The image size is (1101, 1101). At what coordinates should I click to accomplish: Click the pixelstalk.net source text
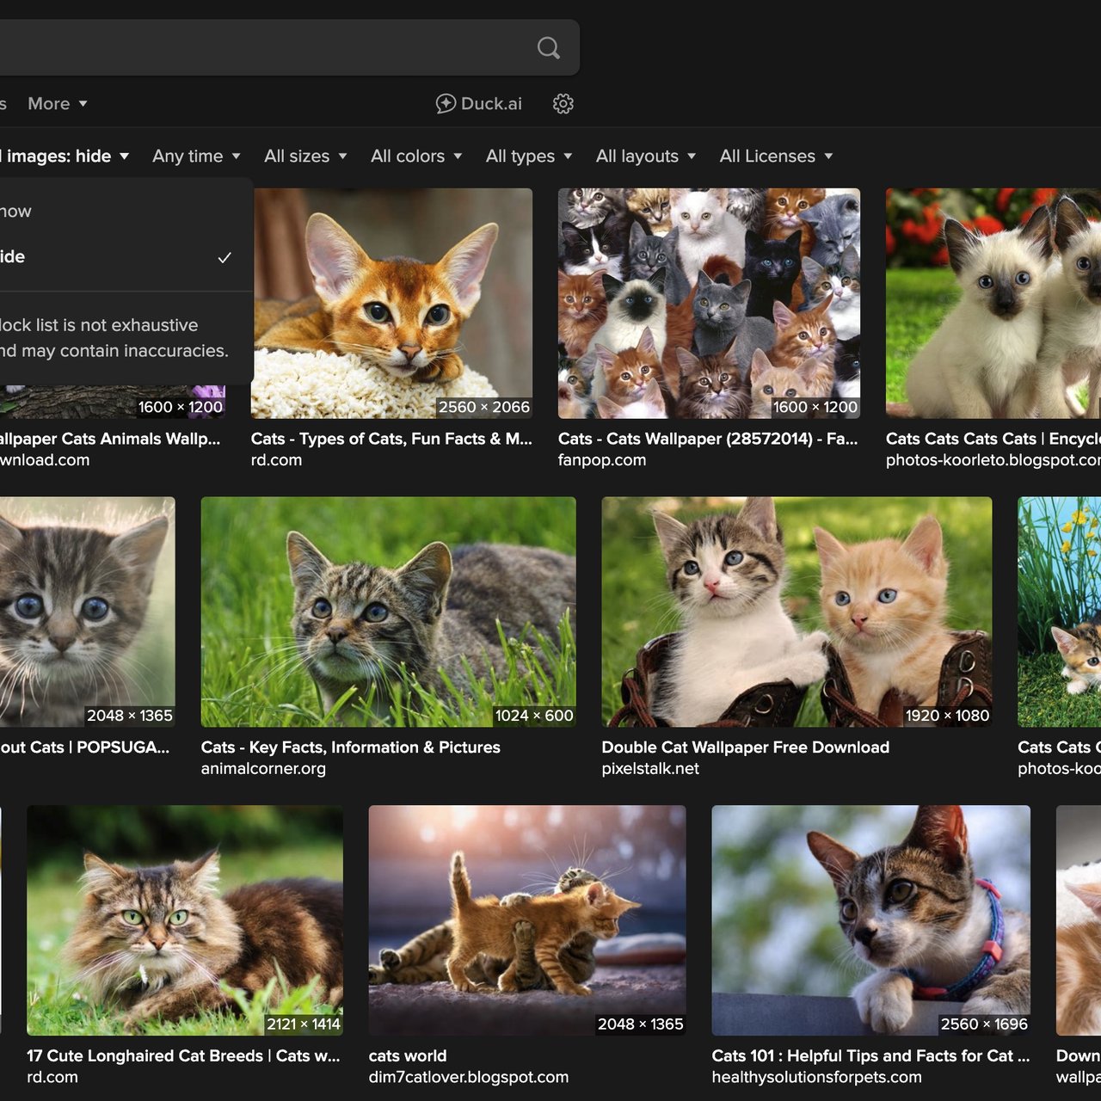tap(650, 769)
